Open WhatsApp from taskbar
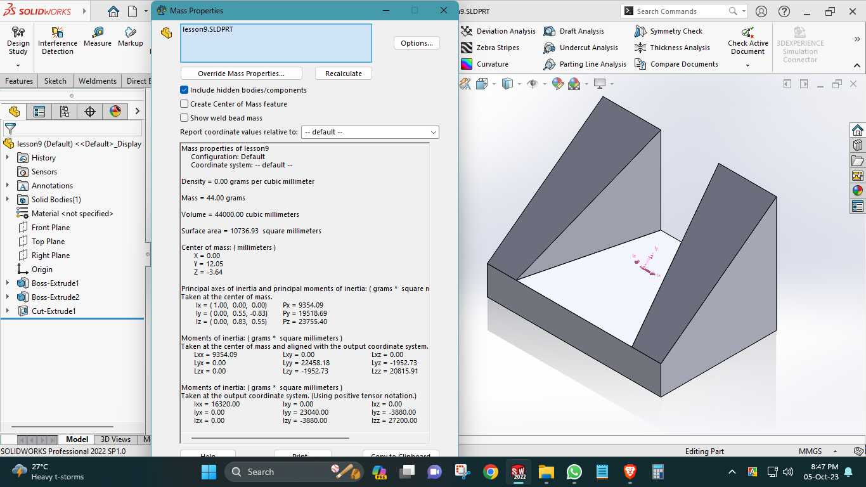The width and height of the screenshot is (866, 487). (x=574, y=472)
